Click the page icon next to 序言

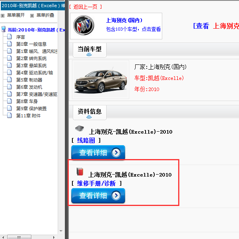(10, 37)
